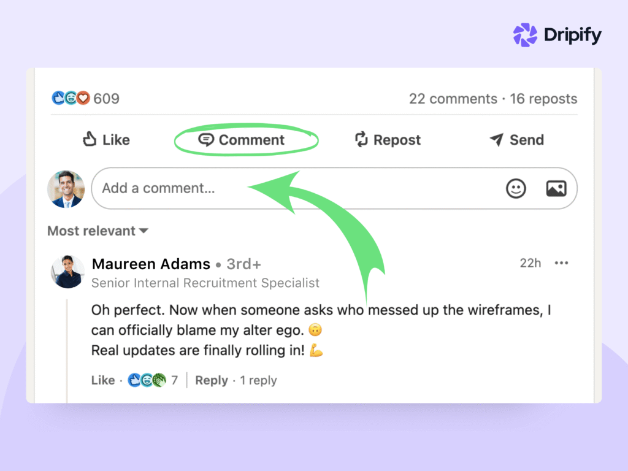628x471 pixels.
Task: Click Maureen Adams profile name
Action: coord(151,264)
